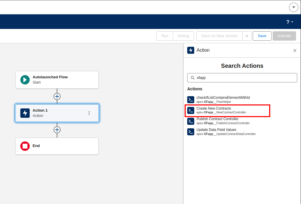The height and width of the screenshot is (204, 301).
Task: Click the green Start play icon
Action: 25,80
